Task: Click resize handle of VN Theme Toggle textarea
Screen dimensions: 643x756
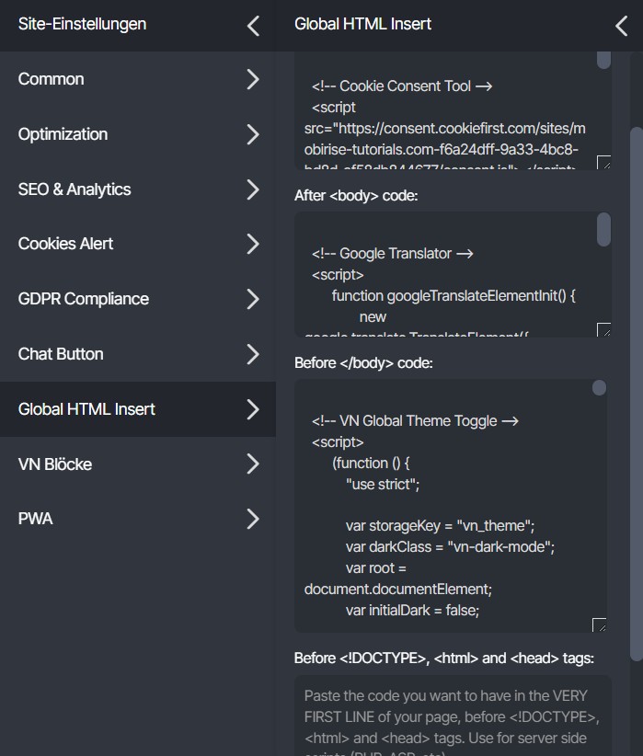Action: tap(599, 625)
